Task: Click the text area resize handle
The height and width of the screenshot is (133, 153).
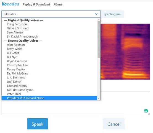Action: 149,114
